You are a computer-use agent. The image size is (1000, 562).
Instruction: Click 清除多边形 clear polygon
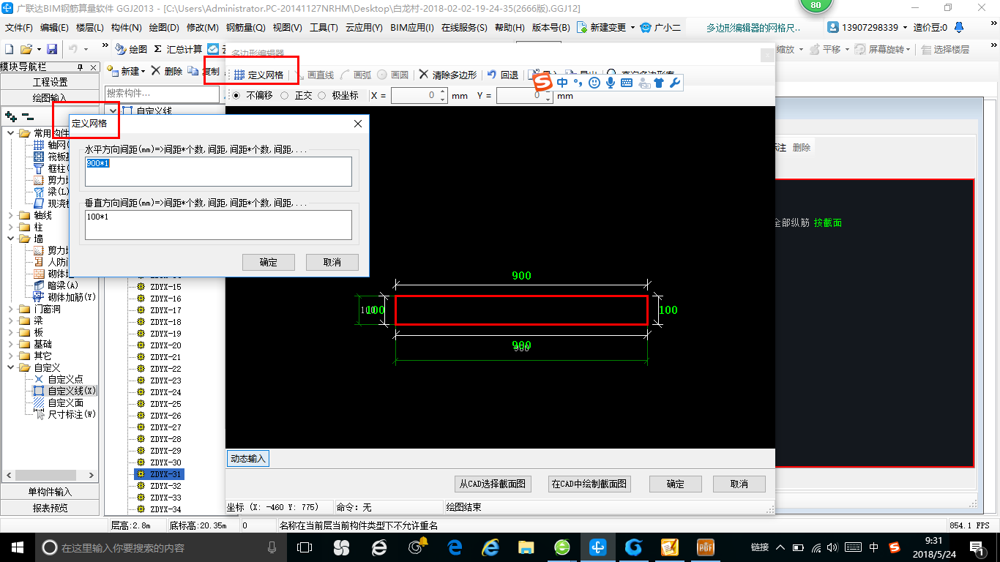click(x=447, y=75)
